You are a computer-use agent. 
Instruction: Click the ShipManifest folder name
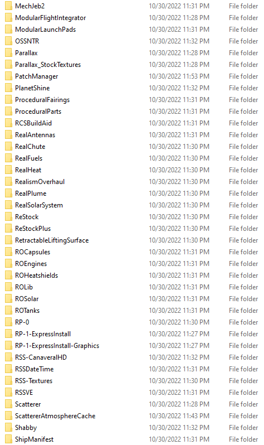35,439
